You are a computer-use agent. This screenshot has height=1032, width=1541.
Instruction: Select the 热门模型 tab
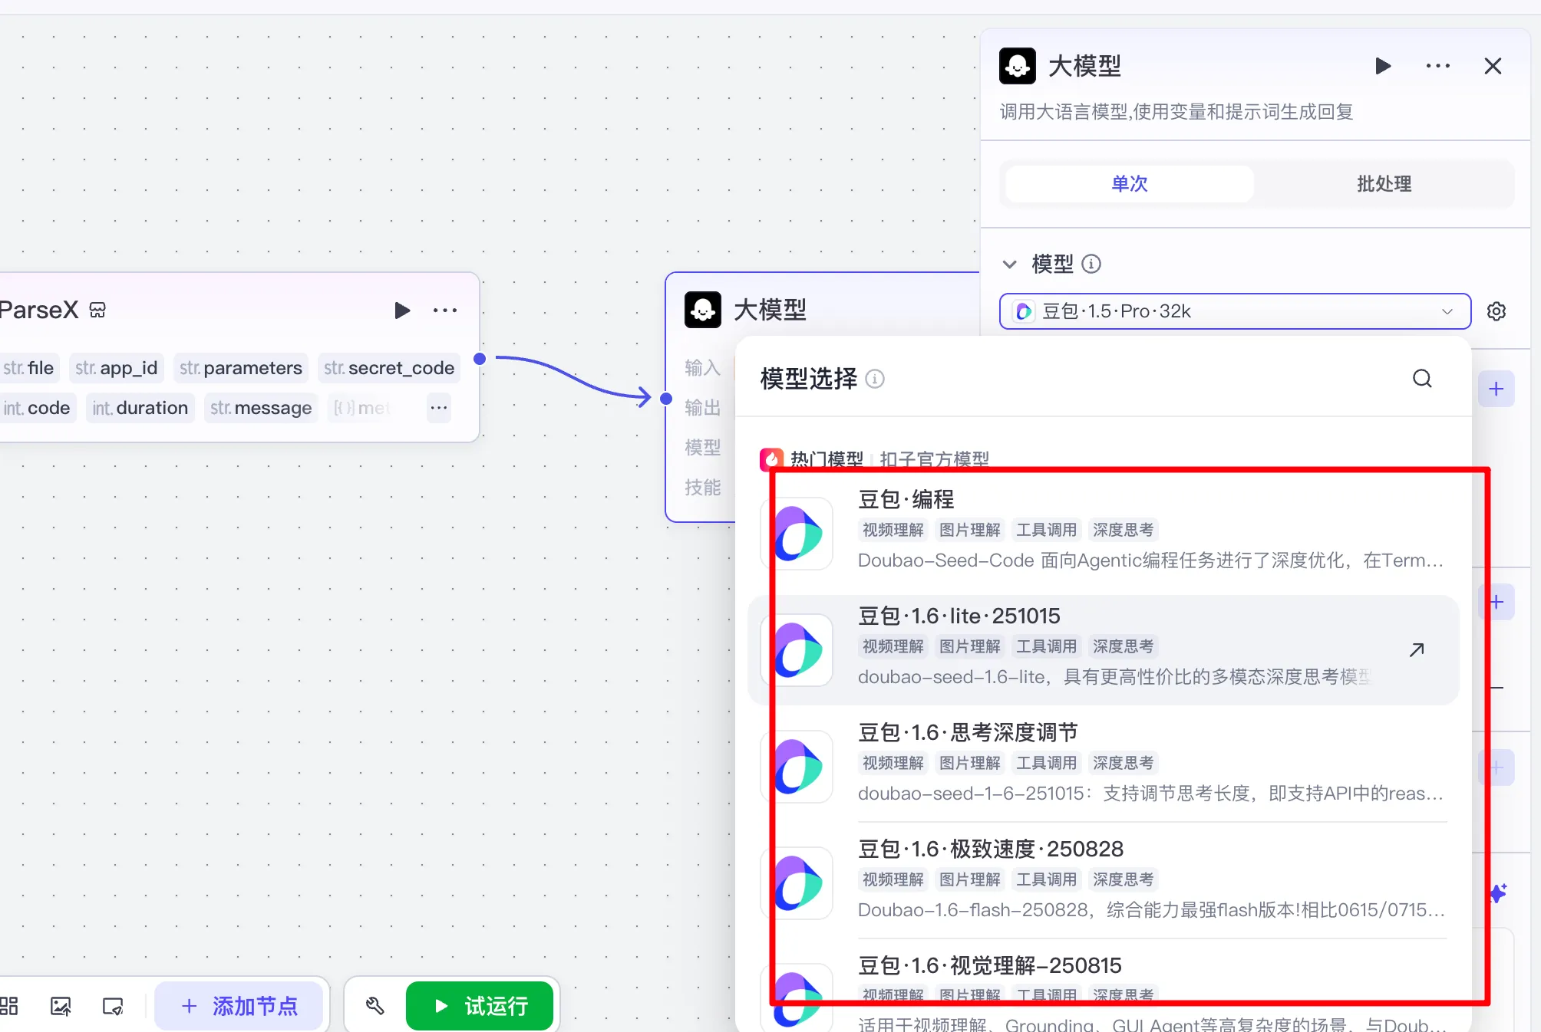pos(826,459)
